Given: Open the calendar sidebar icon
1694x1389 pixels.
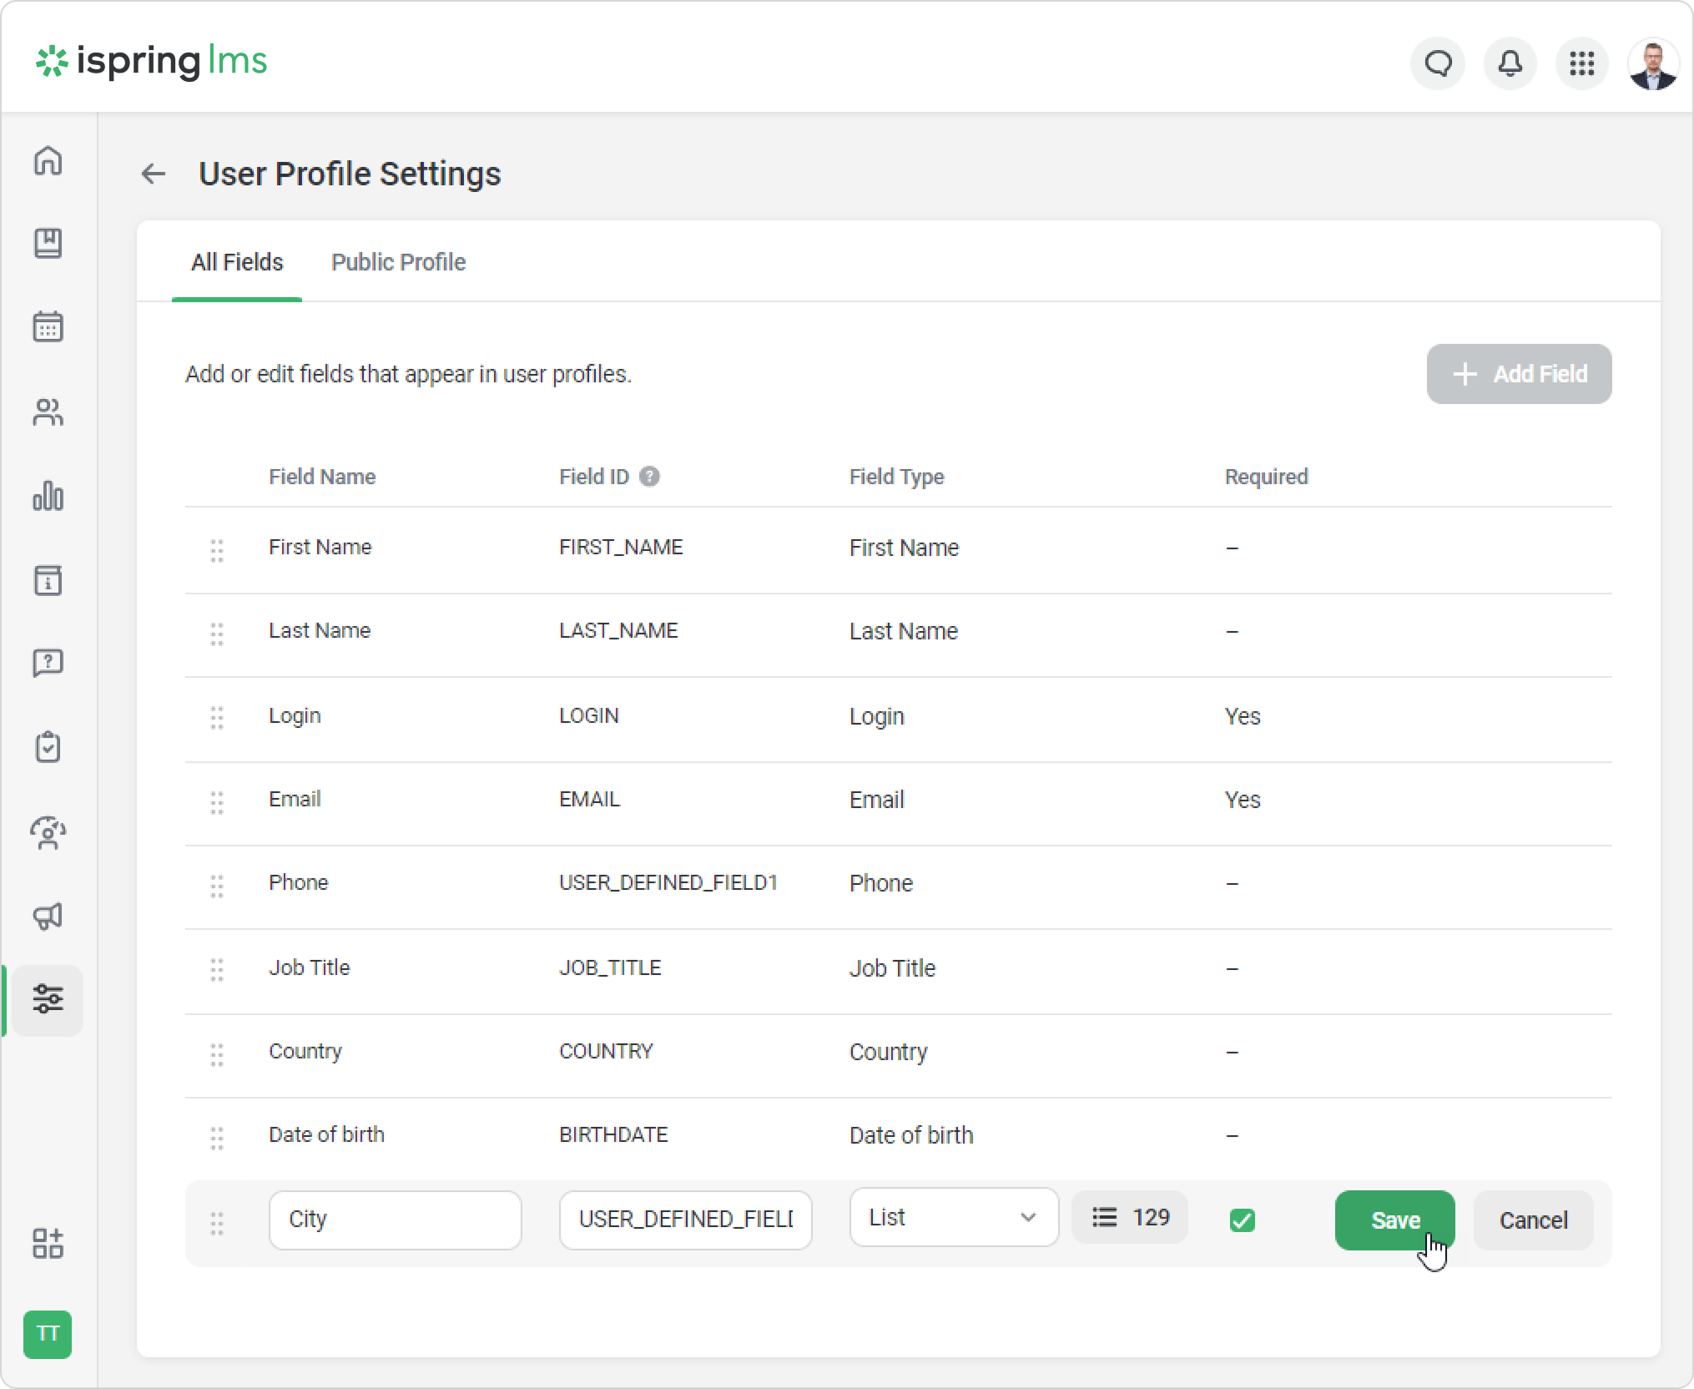Looking at the screenshot, I should [48, 326].
